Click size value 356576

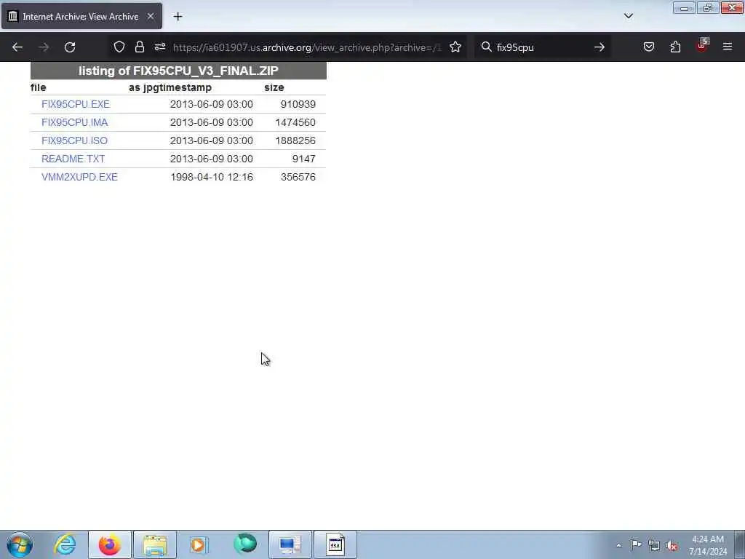pyautogui.click(x=298, y=177)
